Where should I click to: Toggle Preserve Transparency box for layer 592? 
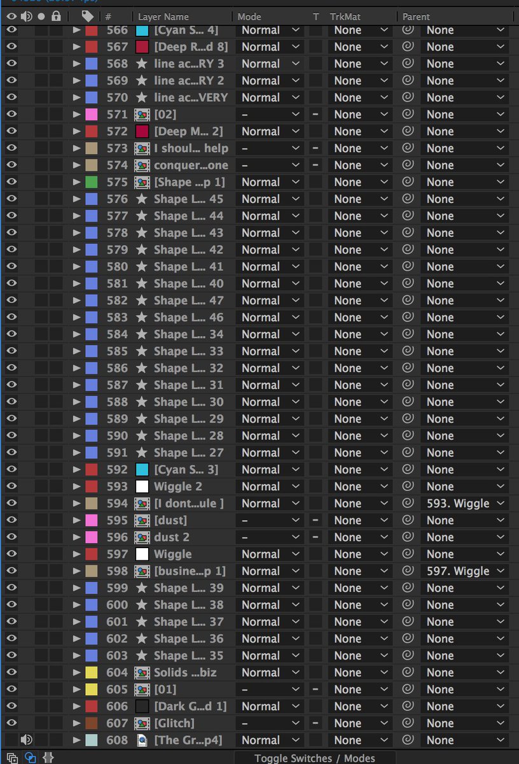tap(315, 470)
